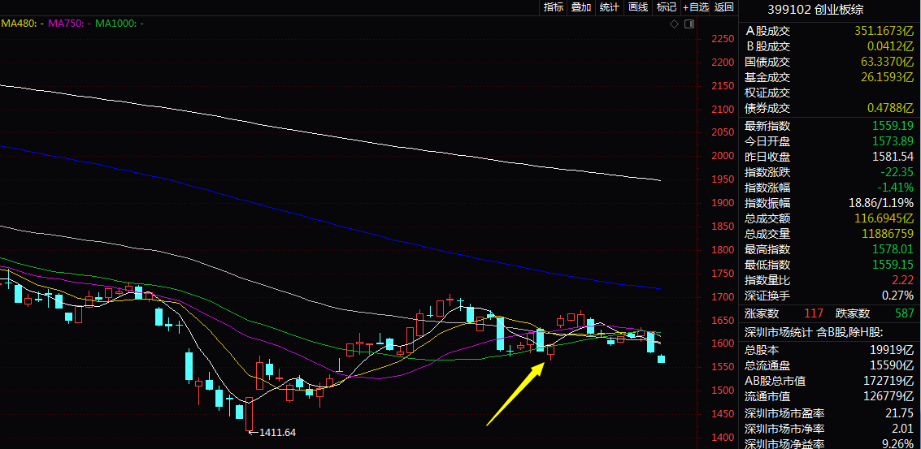Image resolution: width=921 pixels, height=449 pixels.
Task: Toggle the side panel icon beside diamond
Action: (x=689, y=24)
